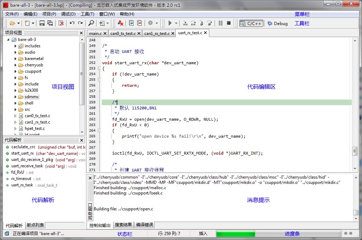Switch to the can1_rx_test.c editor tab
This screenshot has height=240, width=362.
(157, 34)
